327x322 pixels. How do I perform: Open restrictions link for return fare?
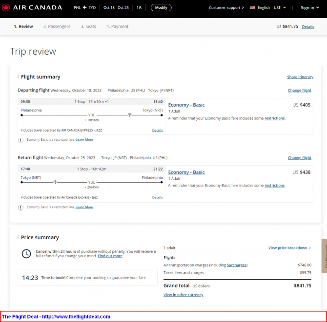tap(274, 186)
